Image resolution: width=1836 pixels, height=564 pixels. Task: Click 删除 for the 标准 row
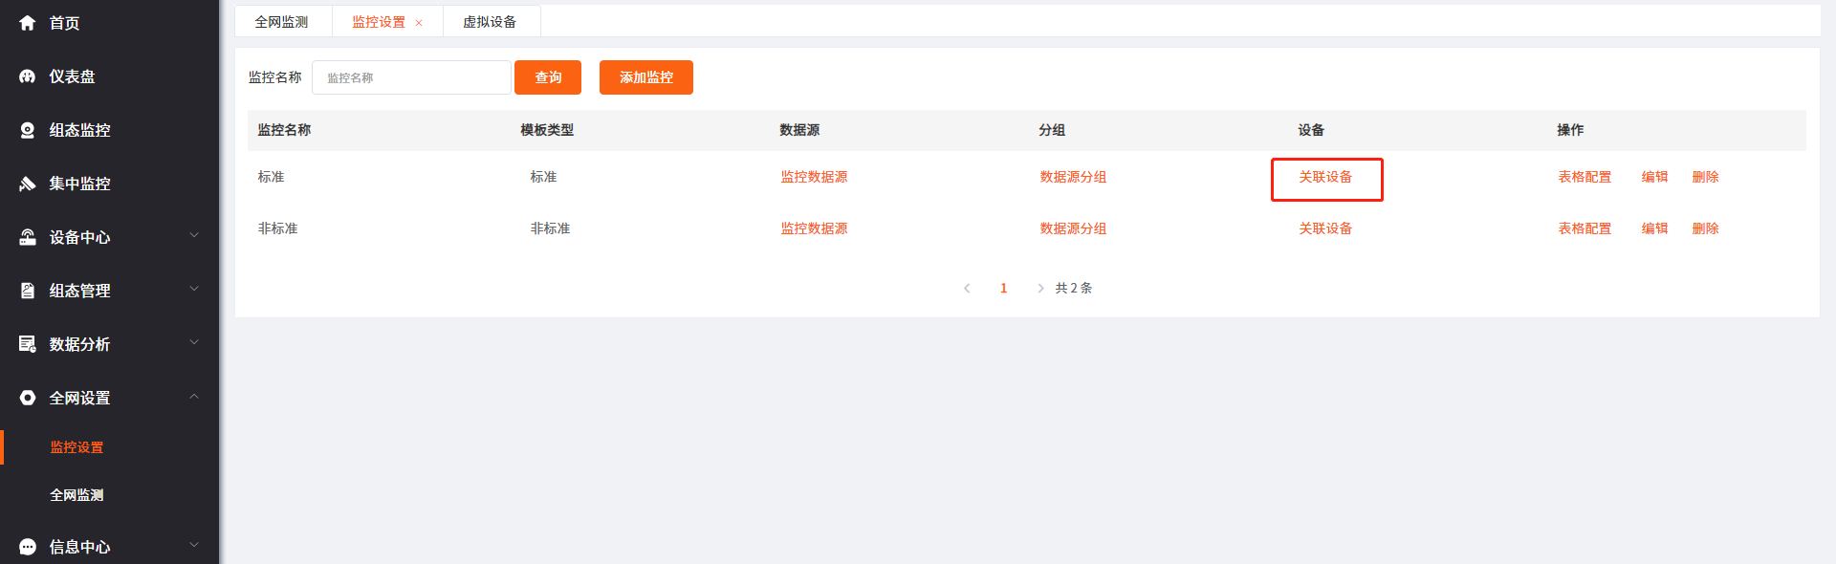tap(1705, 177)
